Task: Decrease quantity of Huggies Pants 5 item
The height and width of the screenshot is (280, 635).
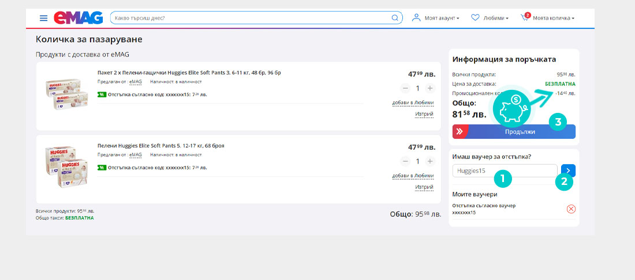Action: point(405,161)
